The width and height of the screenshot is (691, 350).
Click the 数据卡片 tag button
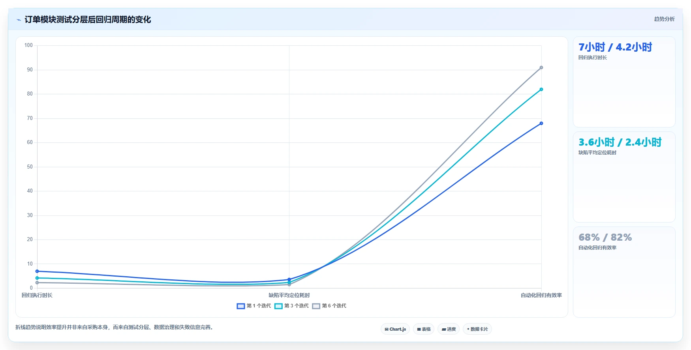point(477,329)
